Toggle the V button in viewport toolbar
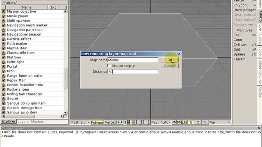 pos(205,122)
